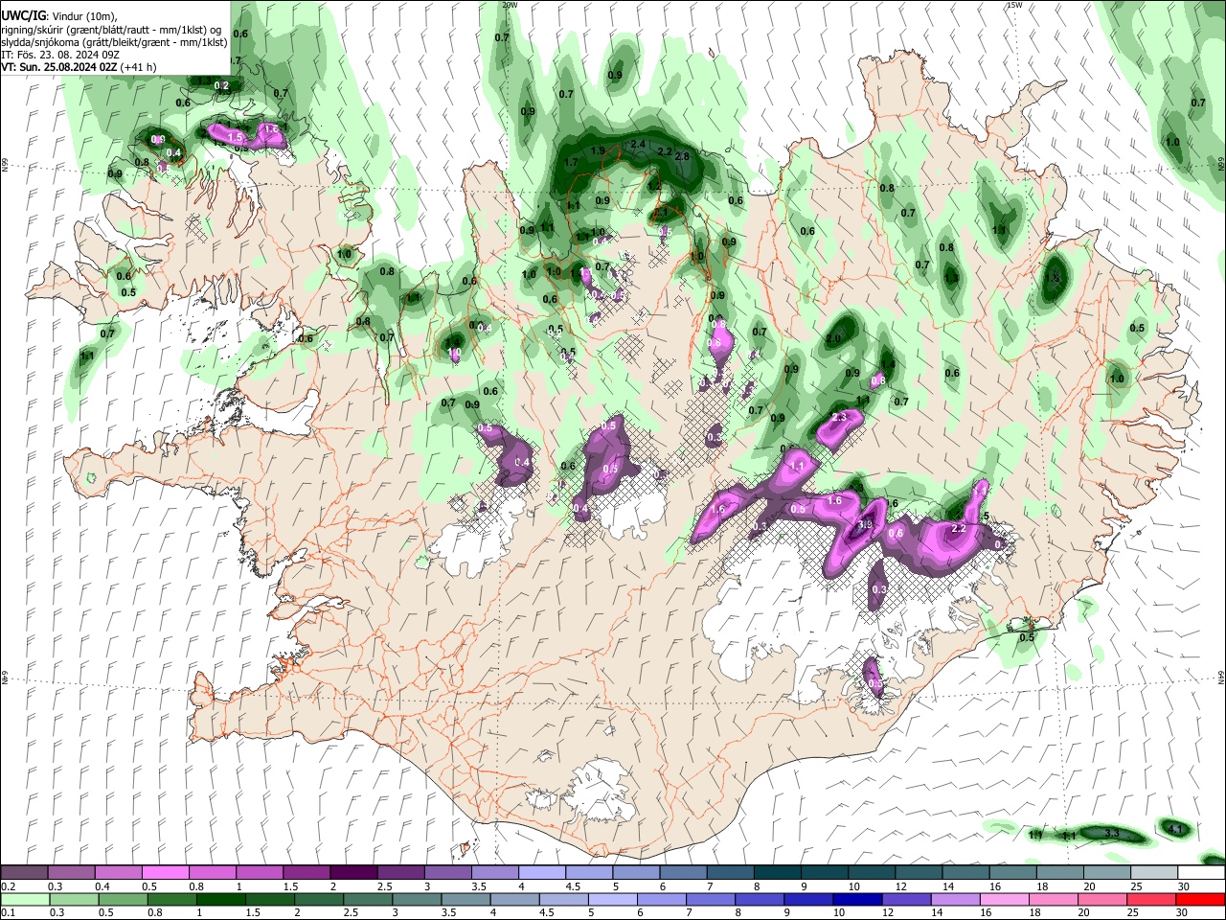The height and width of the screenshot is (920, 1226).
Task: Click the "IT: Fös. 23. 08. 2024 09Z" line
Action: click(60, 55)
